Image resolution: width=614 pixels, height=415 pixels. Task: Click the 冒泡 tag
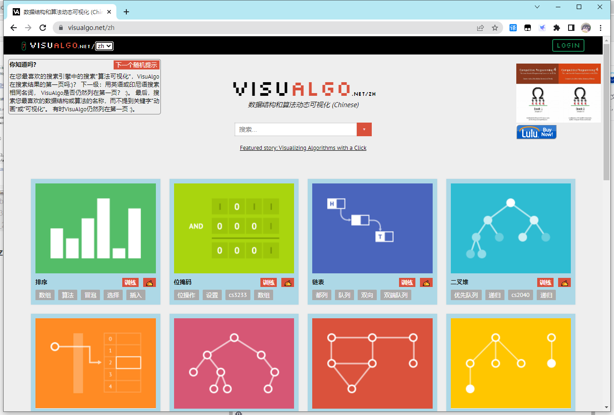pyautogui.click(x=90, y=295)
